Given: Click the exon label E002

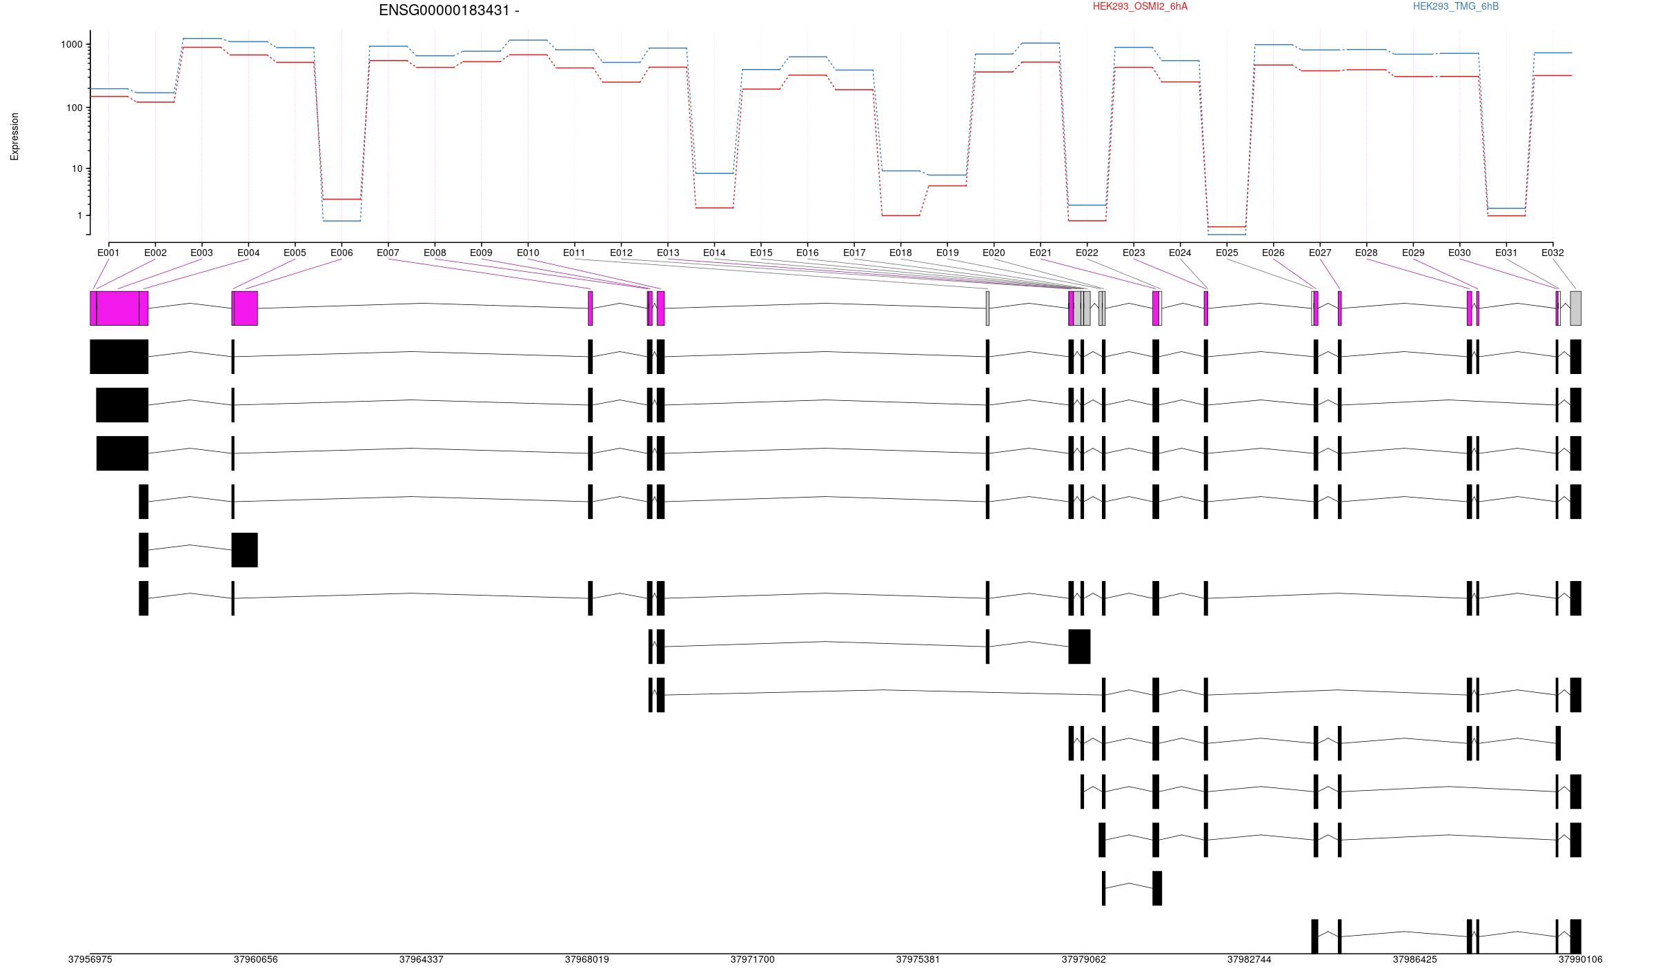Looking at the screenshot, I should click(x=155, y=253).
